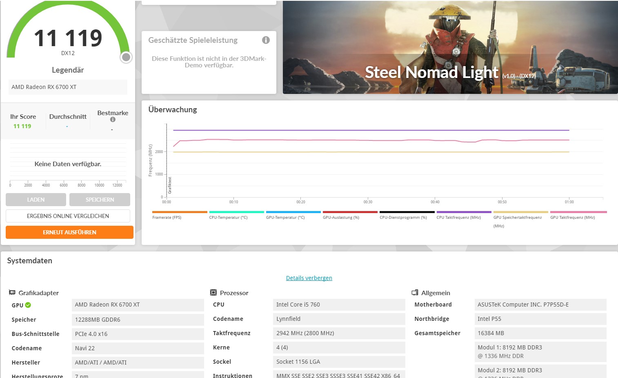Select the PCIe 4.0 x16 value
The width and height of the screenshot is (618, 378).
pos(138,334)
